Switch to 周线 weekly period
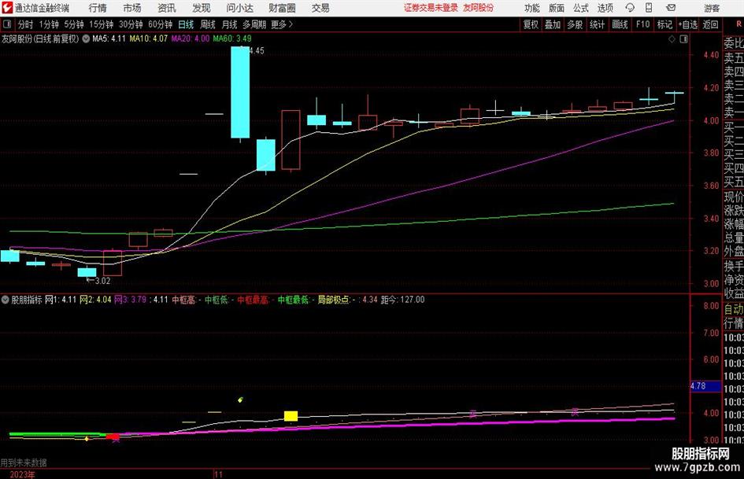 [208, 24]
